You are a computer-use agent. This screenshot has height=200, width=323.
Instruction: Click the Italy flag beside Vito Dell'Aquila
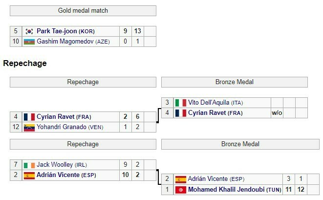[x=181, y=103]
